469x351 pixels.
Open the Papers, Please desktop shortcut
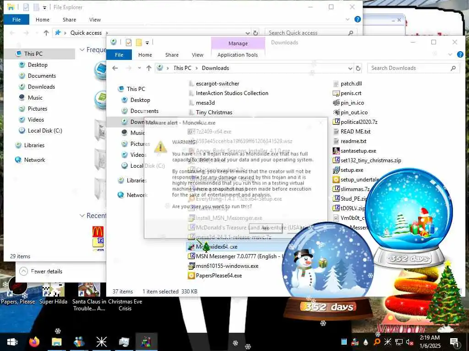[18, 291]
